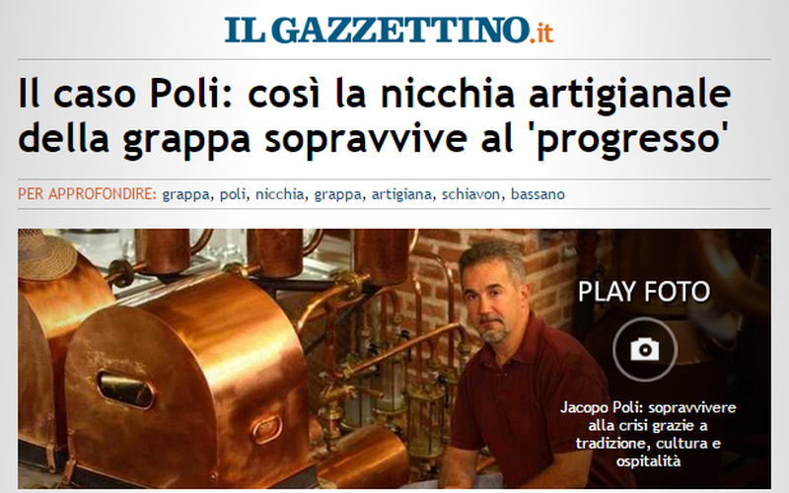Image resolution: width=789 pixels, height=493 pixels.
Task: Open the 'nicchia' tag link
Action: (x=280, y=194)
